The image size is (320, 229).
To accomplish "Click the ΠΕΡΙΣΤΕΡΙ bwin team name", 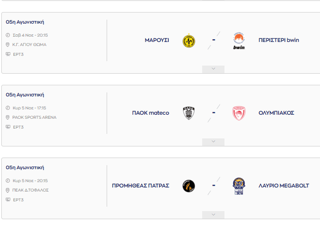I will (x=278, y=40).
